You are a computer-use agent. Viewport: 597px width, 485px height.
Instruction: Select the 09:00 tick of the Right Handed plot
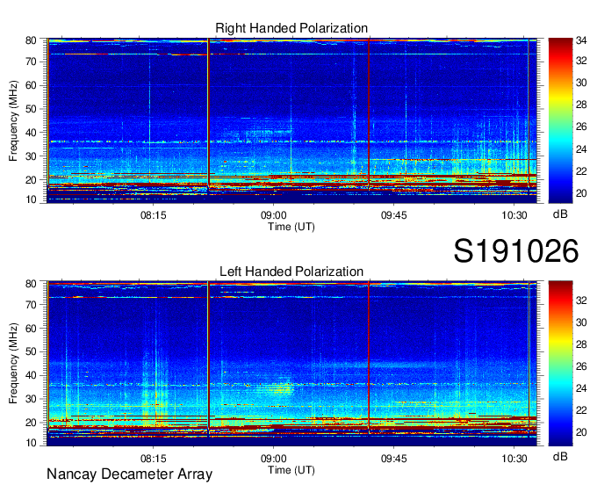pyautogui.click(x=273, y=215)
